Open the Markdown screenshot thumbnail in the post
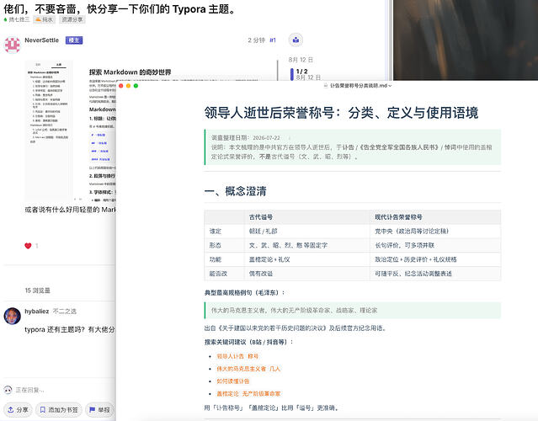Viewport: 538px width, 421px height. (x=71, y=131)
